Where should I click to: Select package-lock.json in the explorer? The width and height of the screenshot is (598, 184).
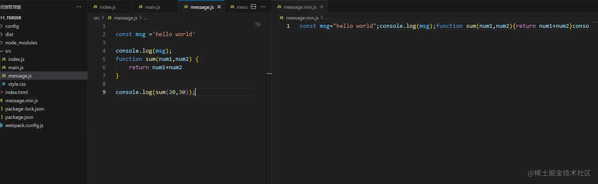25,109
